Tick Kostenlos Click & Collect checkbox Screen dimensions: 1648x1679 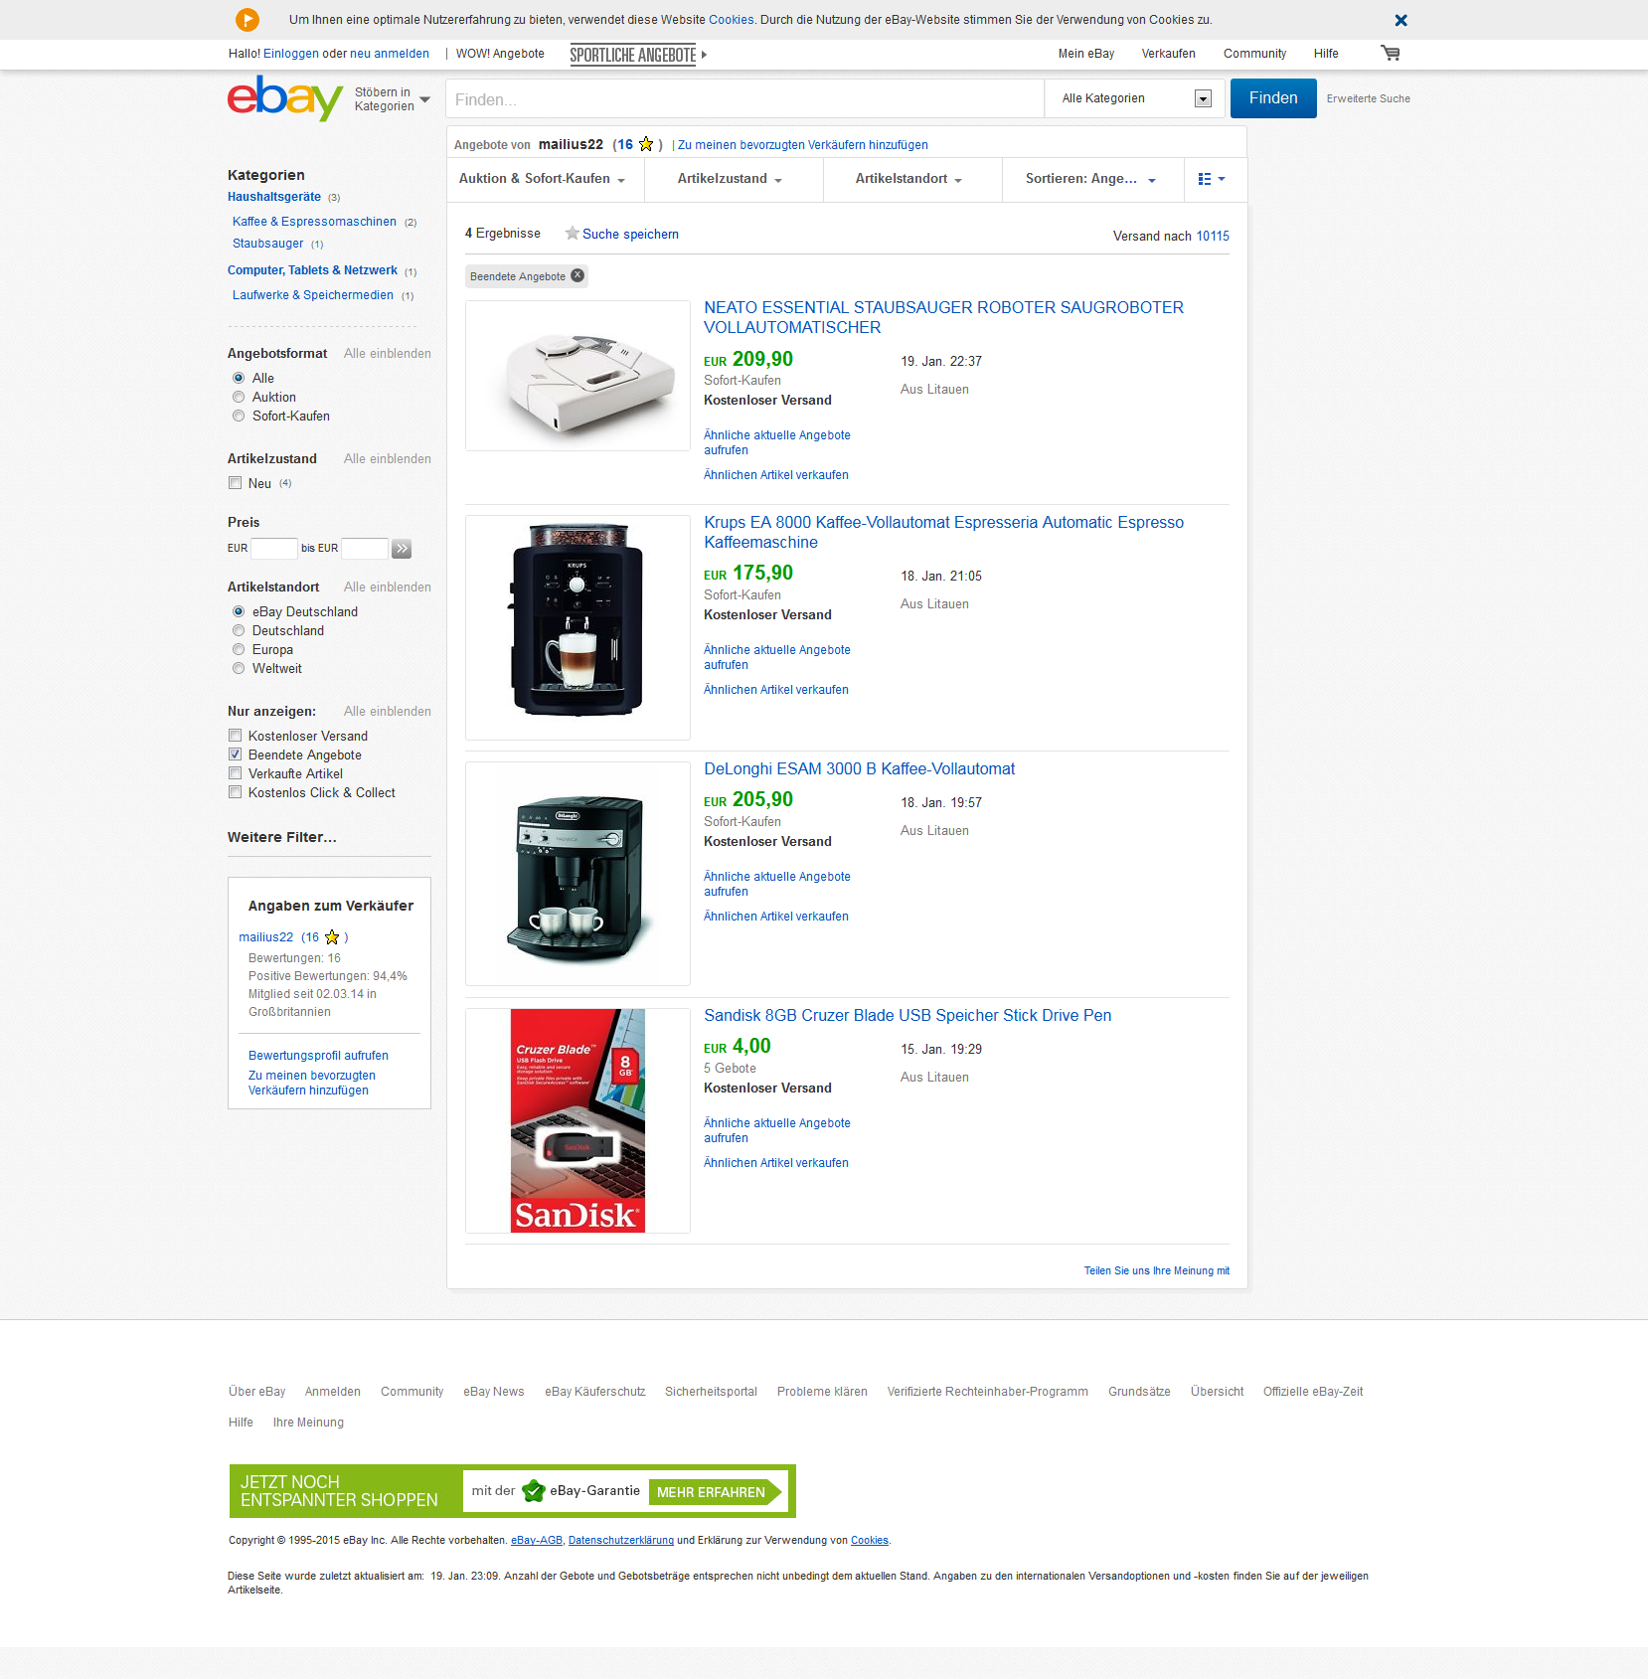(236, 792)
